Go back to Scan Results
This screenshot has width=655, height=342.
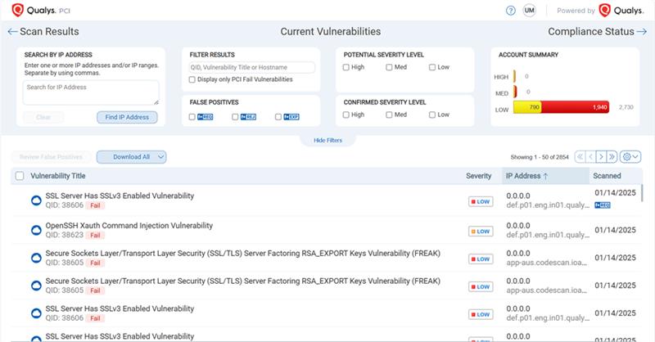pyautogui.click(x=43, y=31)
